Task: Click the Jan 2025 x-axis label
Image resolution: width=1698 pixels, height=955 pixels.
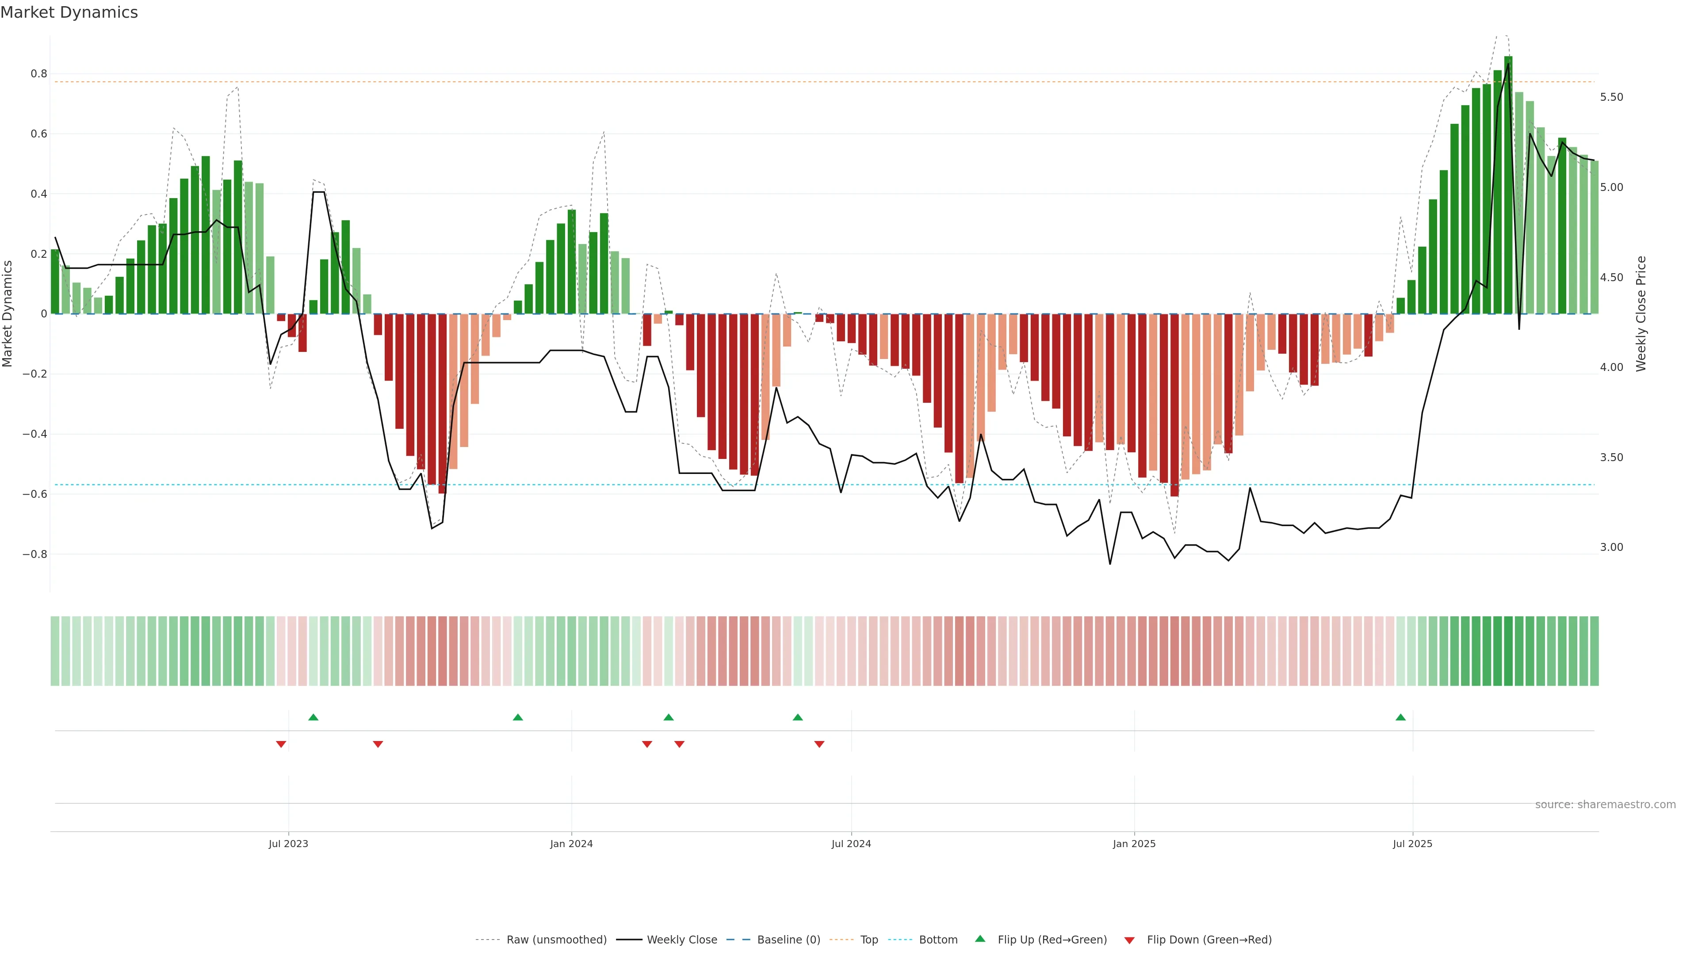Action: click(x=1134, y=844)
